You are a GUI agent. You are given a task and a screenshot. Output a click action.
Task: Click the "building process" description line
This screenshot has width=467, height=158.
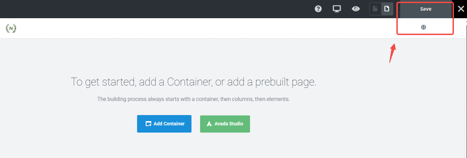pyautogui.click(x=194, y=99)
